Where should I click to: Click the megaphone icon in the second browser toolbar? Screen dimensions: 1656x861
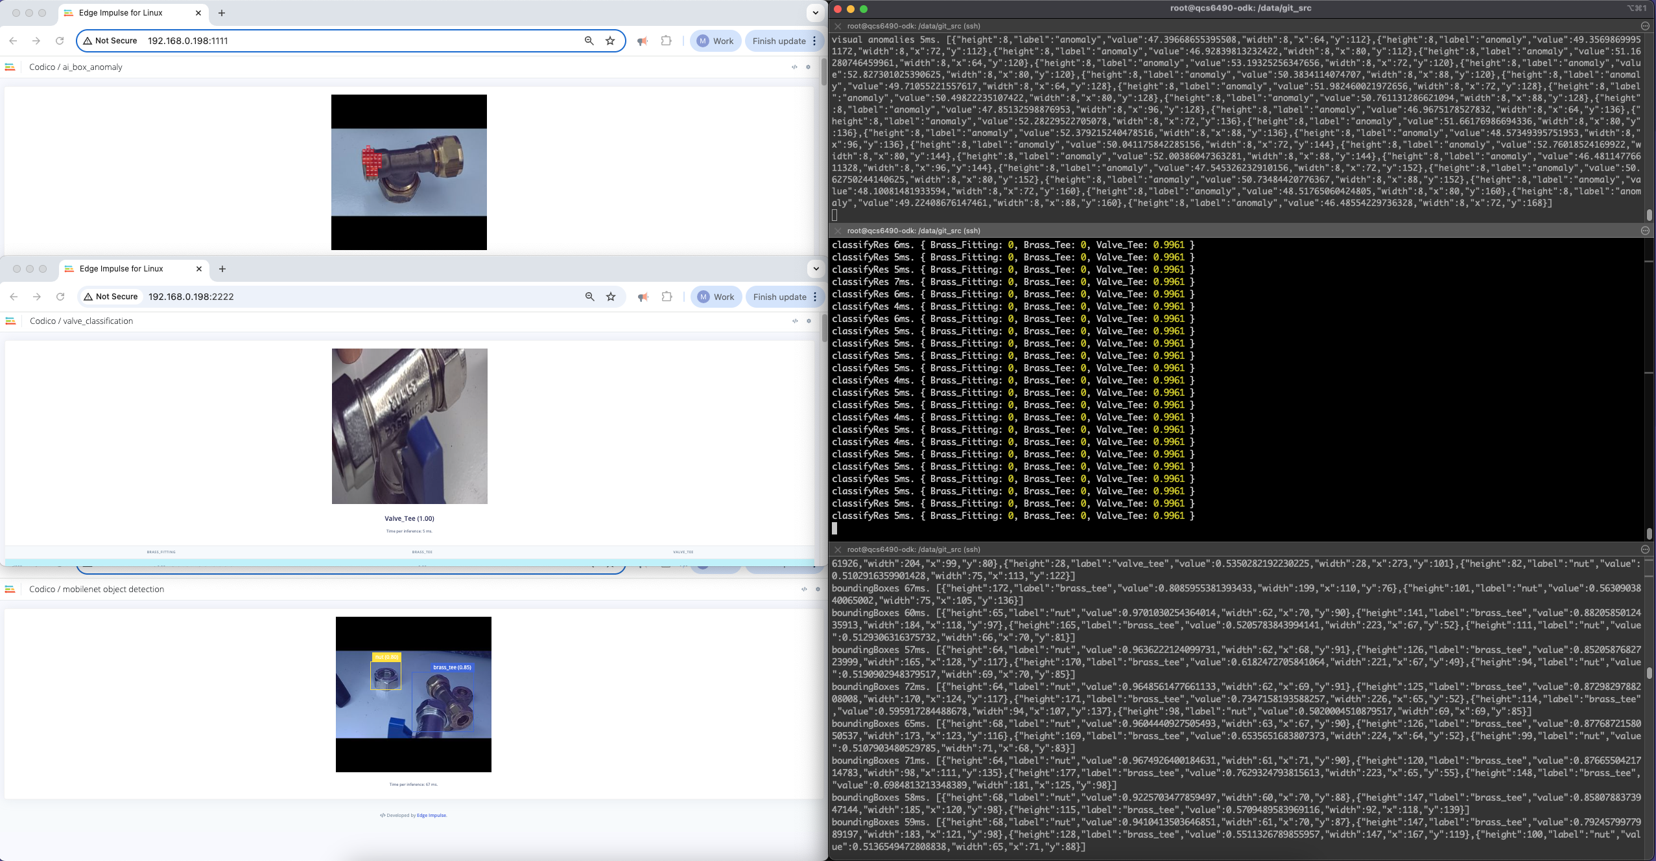643,297
